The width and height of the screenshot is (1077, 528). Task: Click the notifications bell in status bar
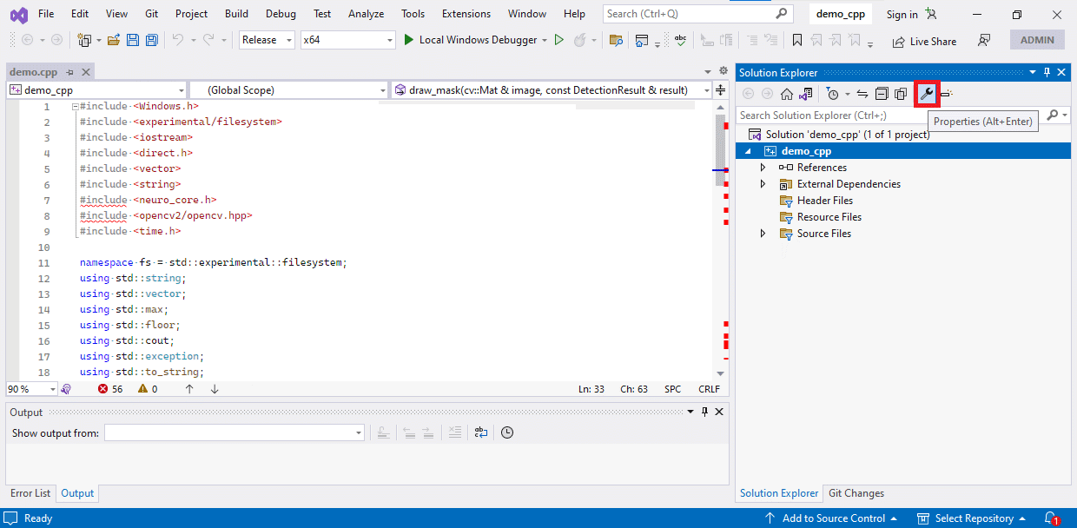(x=1051, y=518)
